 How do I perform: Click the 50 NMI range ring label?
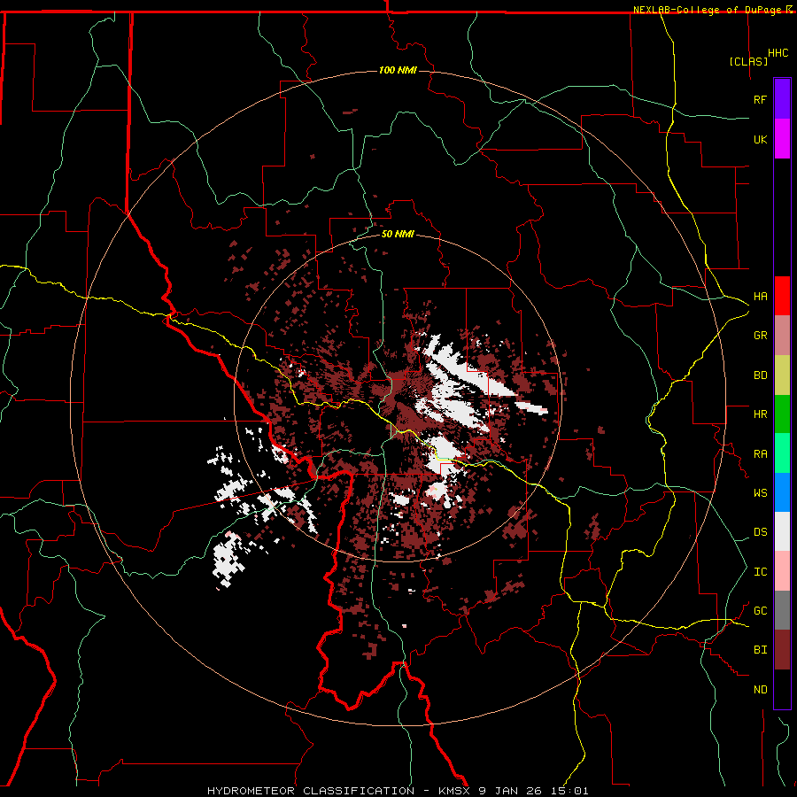(398, 235)
